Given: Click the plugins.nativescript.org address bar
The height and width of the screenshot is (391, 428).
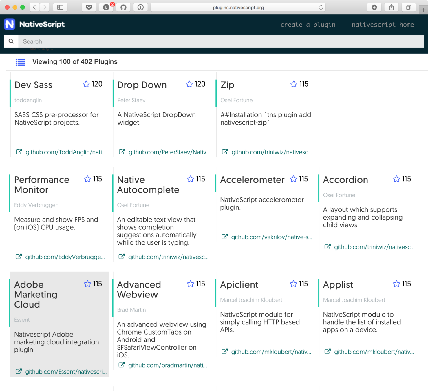Looking at the screenshot, I should point(238,7).
